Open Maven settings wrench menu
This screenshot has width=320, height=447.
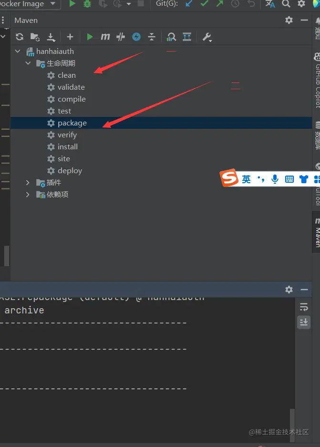[x=207, y=37]
